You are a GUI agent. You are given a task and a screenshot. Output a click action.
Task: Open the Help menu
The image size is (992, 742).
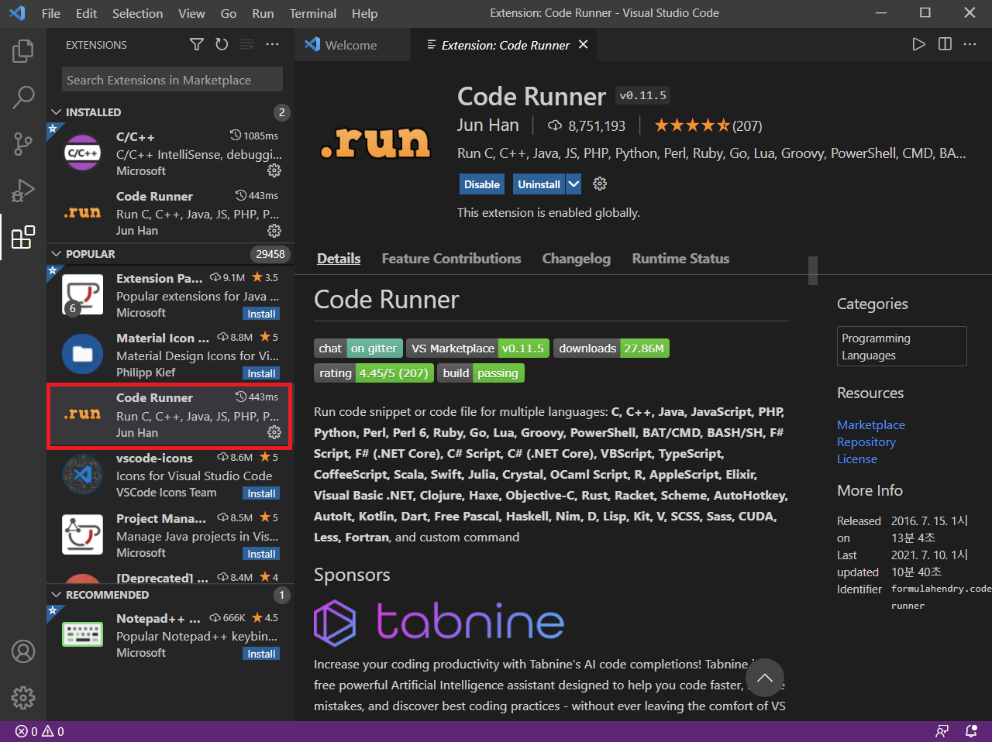(364, 13)
